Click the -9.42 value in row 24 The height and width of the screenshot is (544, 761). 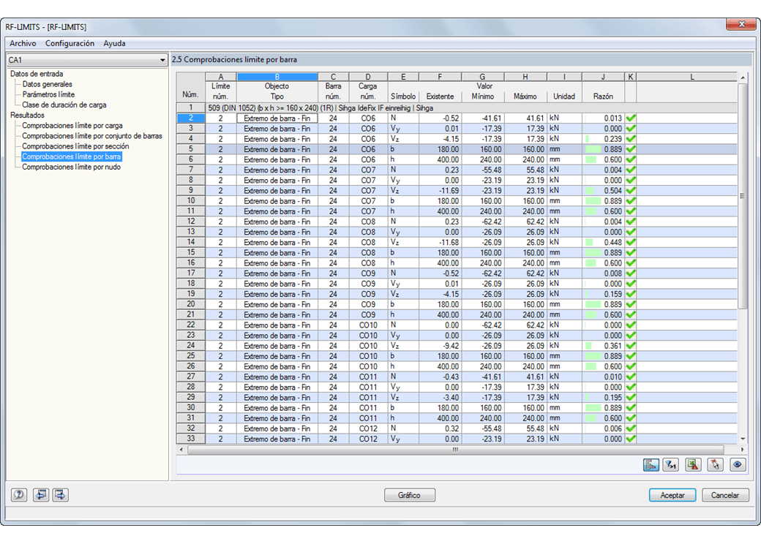pyautogui.click(x=440, y=346)
